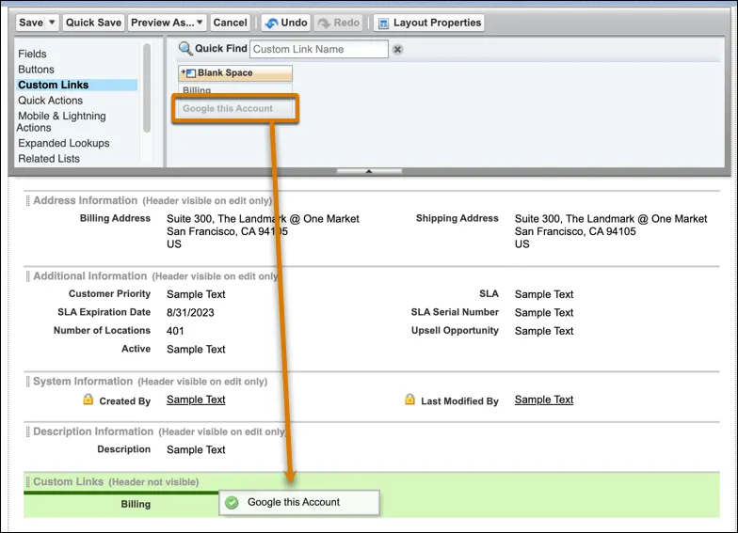Select Google this Account palette item
738x533 pixels.
click(235, 109)
